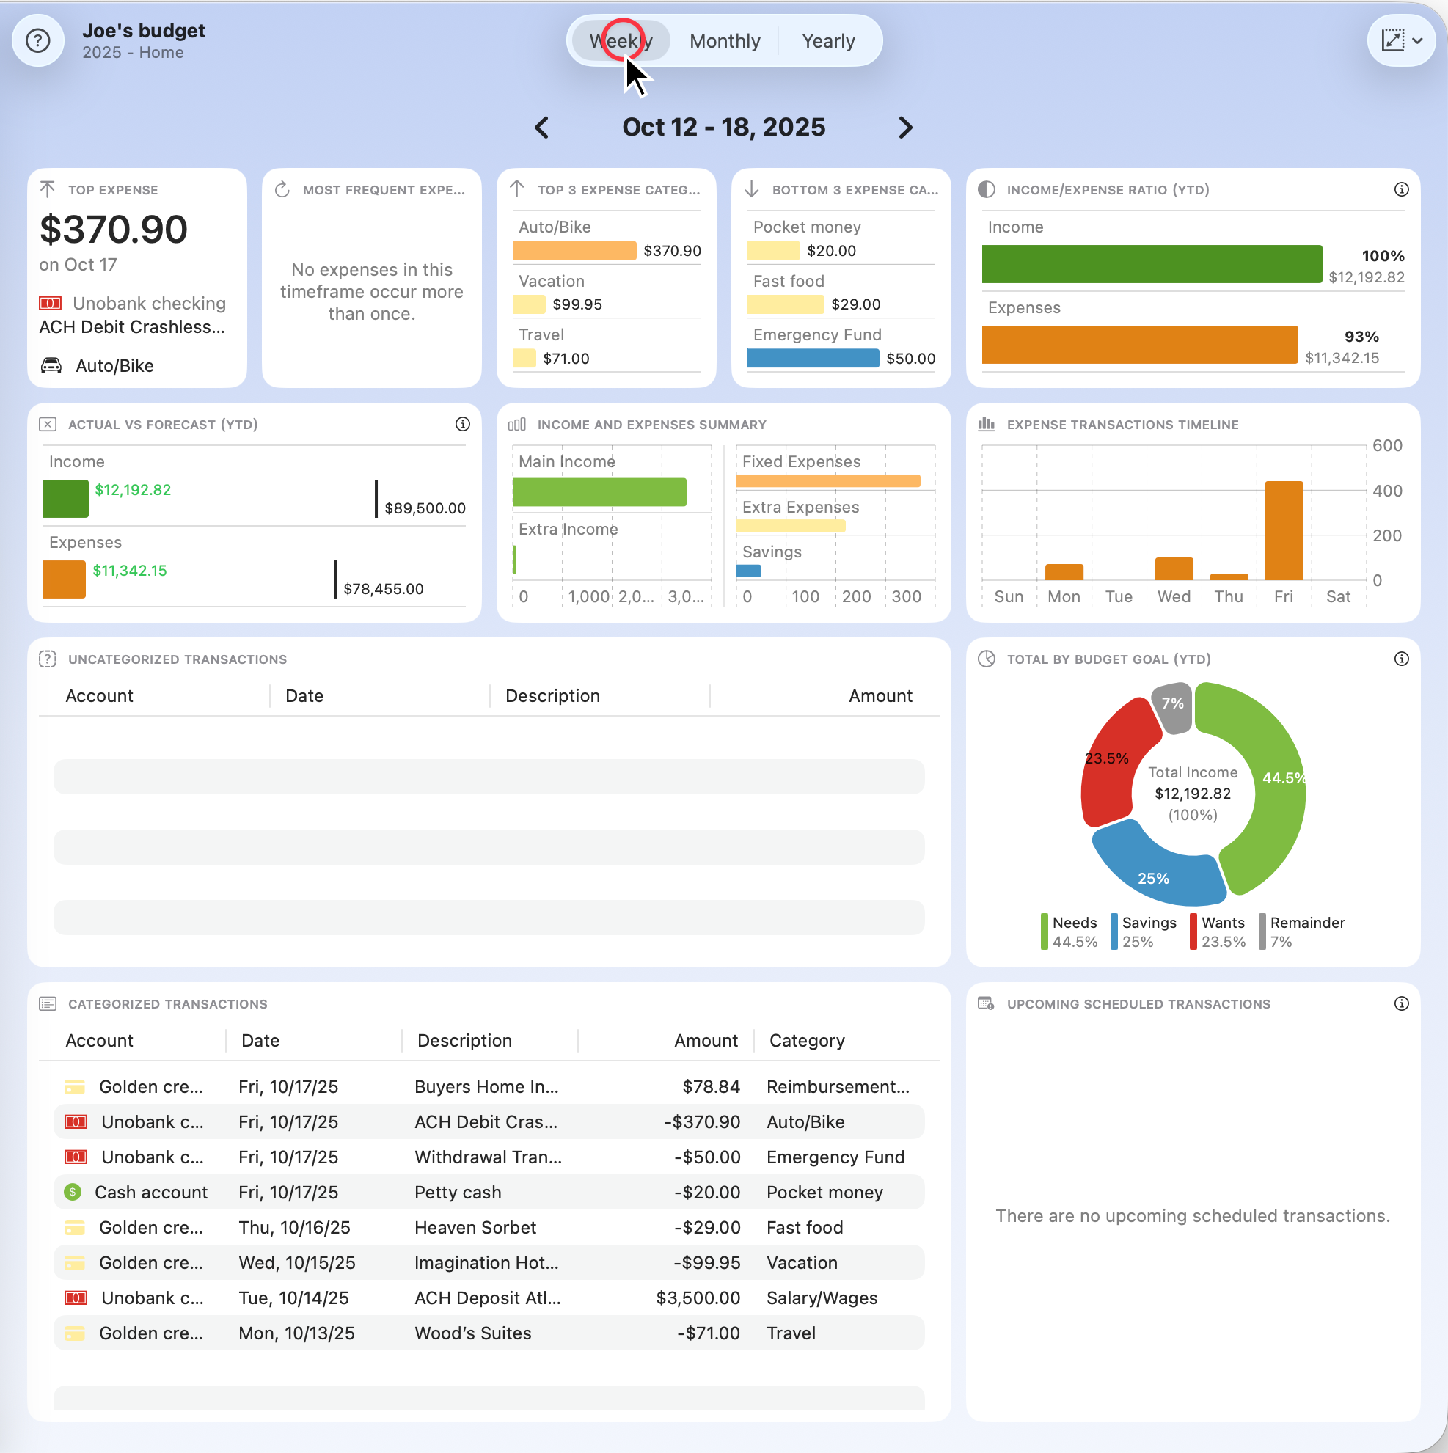
Task: Switch to the Monthly view tab
Action: [x=725, y=40]
